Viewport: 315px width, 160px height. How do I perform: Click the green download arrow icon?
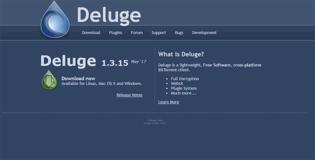coord(49,81)
